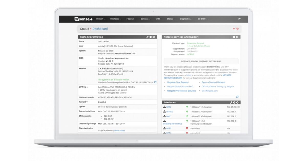The height and width of the screenshot is (161, 307).
Task: Open the dashboard help question mark icon
Action: 237,29
